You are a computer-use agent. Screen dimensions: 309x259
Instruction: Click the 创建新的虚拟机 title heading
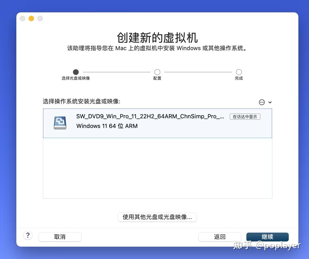157,38
